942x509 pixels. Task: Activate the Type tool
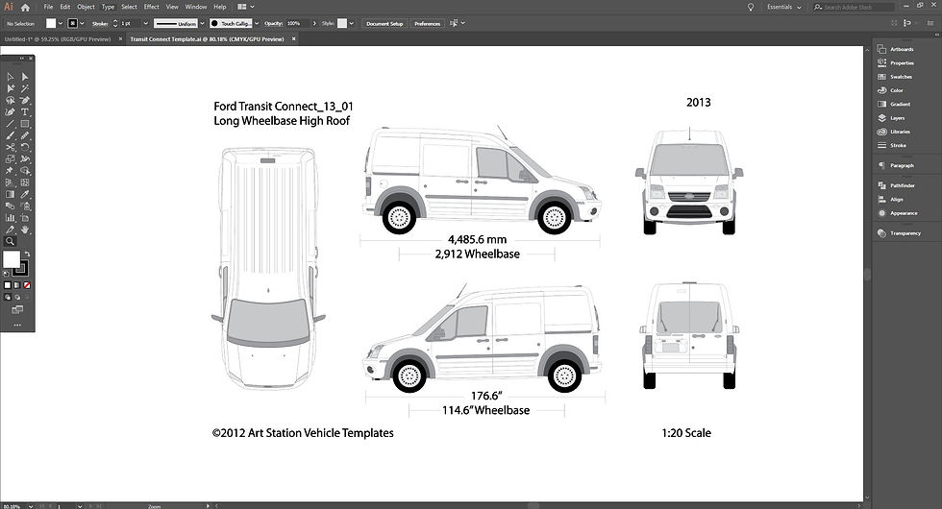(25, 112)
